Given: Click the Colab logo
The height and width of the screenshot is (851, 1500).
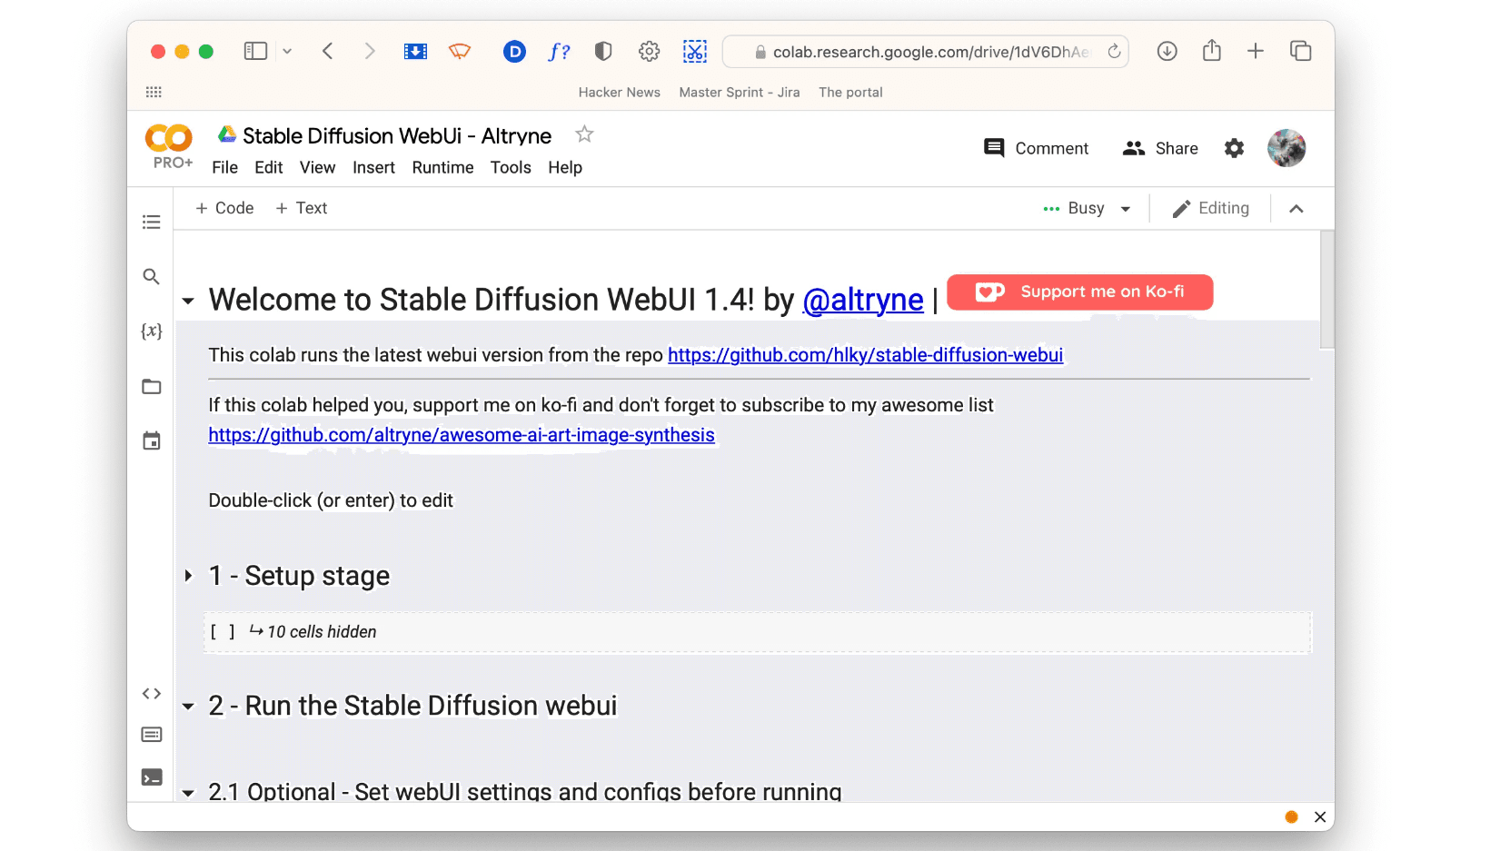Looking at the screenshot, I should click(x=169, y=138).
